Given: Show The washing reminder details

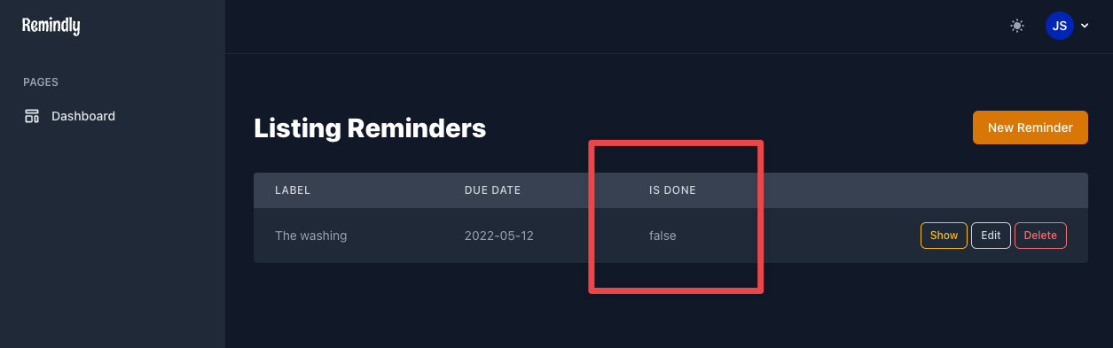Looking at the screenshot, I should [944, 236].
